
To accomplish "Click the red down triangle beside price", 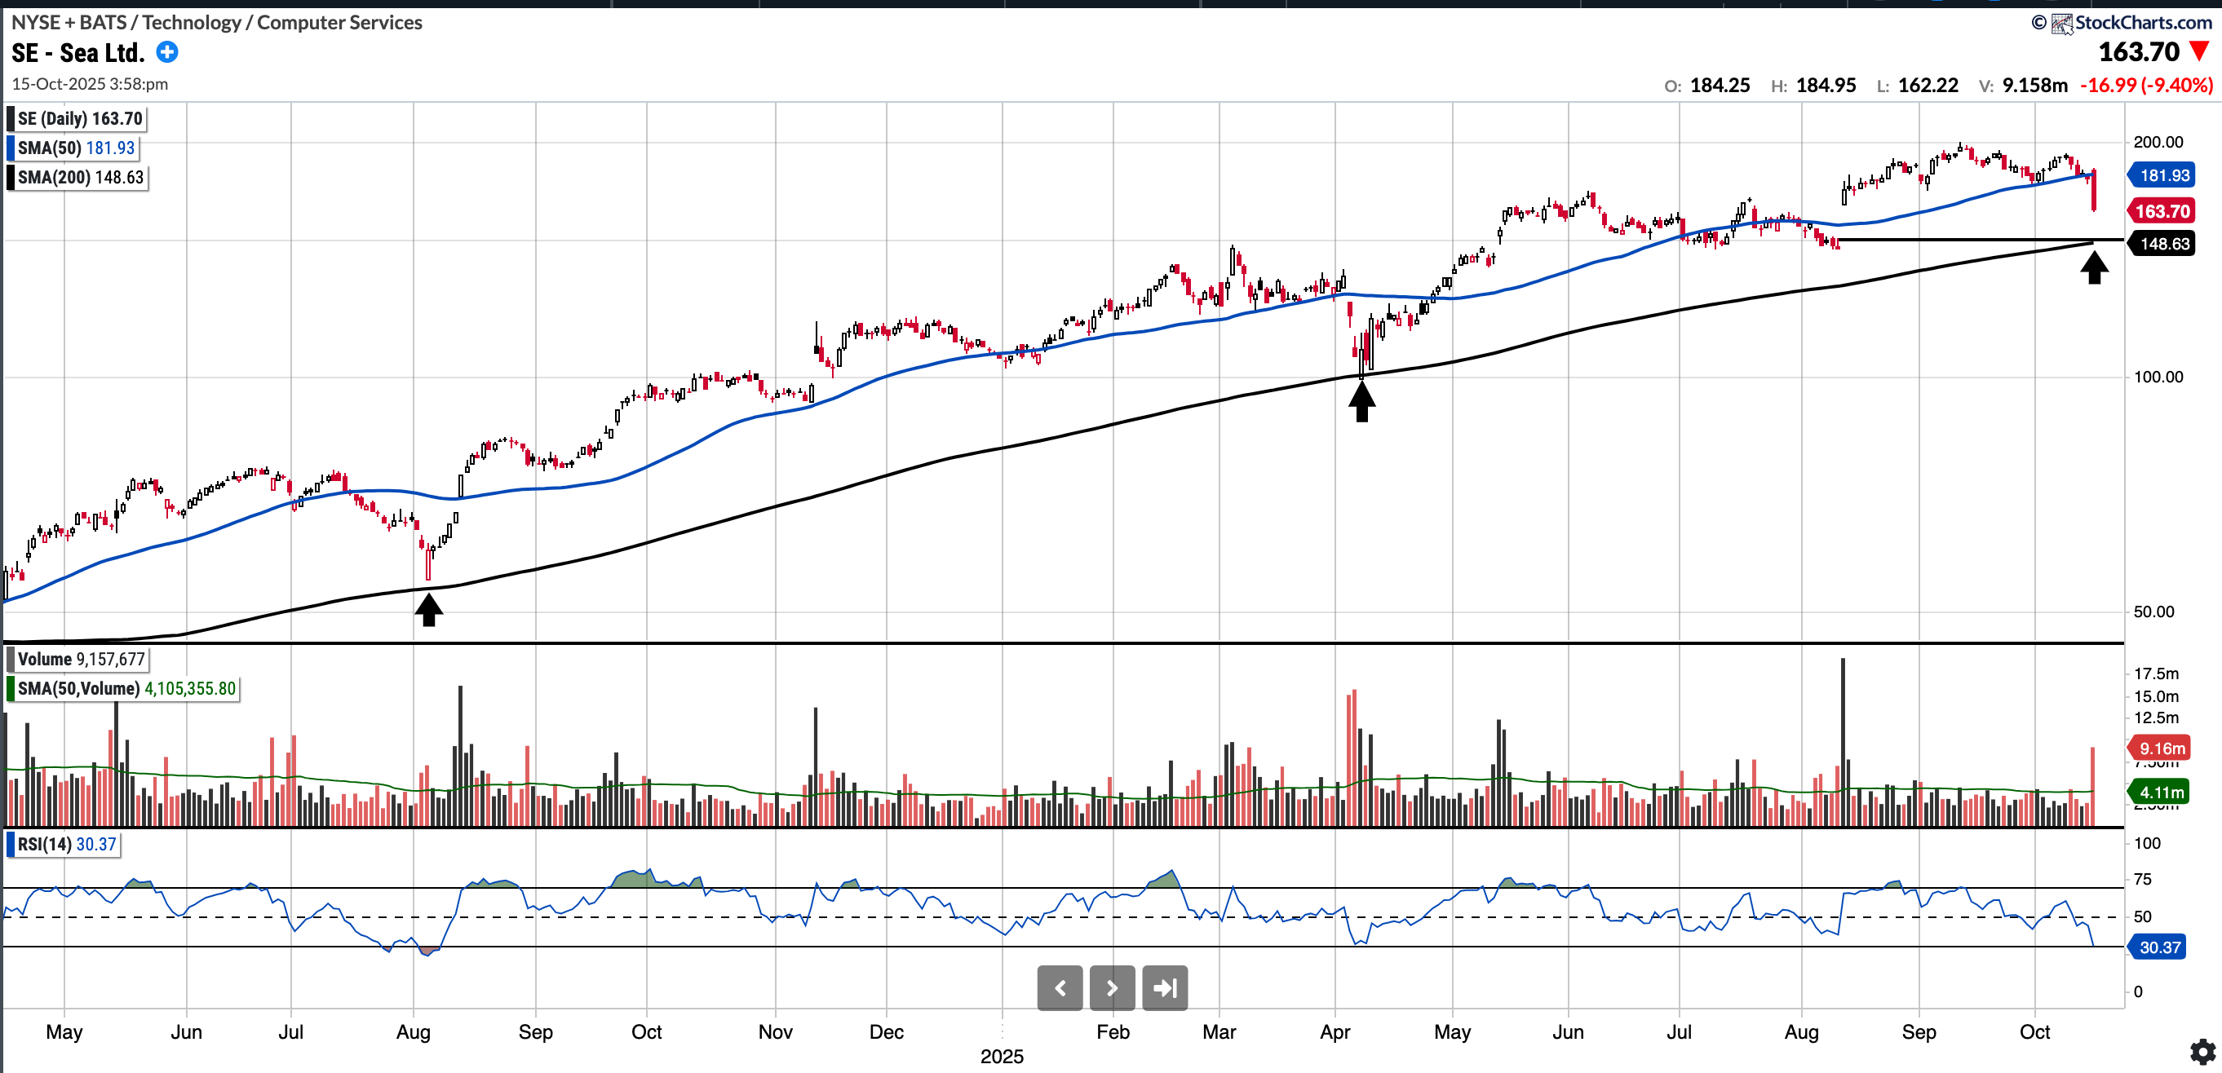I will (x=2201, y=51).
